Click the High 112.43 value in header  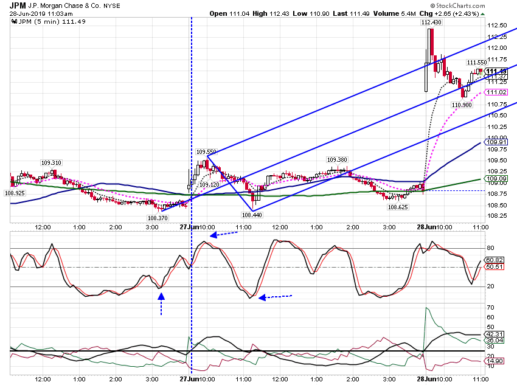pyautogui.click(x=271, y=13)
